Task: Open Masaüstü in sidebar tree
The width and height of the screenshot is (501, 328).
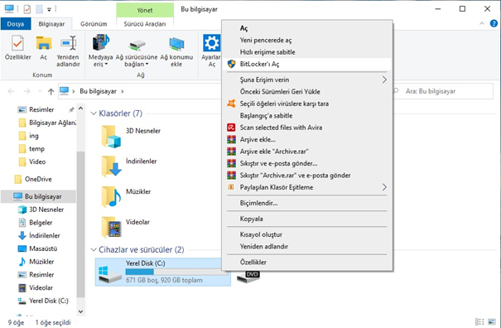Action: (38, 248)
